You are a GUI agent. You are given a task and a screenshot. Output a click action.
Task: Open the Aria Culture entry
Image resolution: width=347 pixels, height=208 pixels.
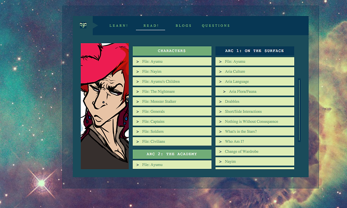pyautogui.click(x=255, y=72)
